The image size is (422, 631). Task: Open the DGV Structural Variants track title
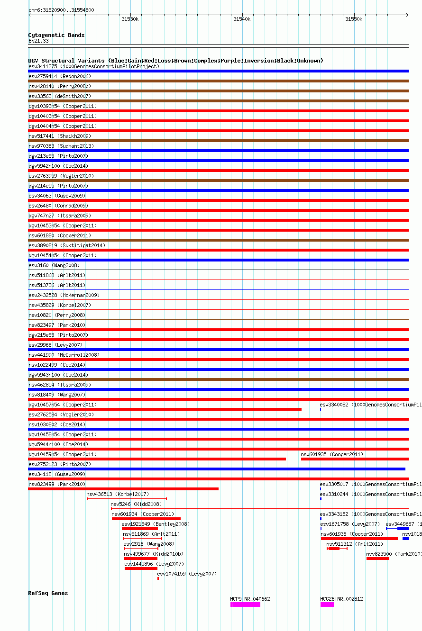point(176,61)
